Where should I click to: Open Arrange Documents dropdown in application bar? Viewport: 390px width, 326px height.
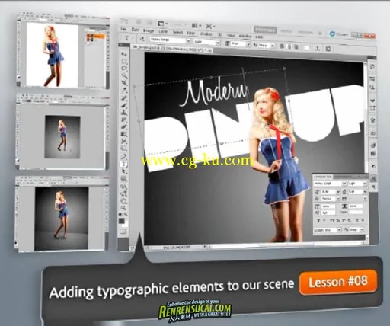[196, 26]
